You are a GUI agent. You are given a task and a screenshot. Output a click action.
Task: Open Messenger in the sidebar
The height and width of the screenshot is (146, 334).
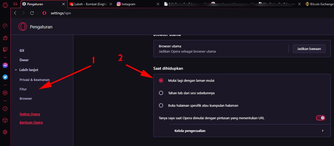[x=5, y=65]
